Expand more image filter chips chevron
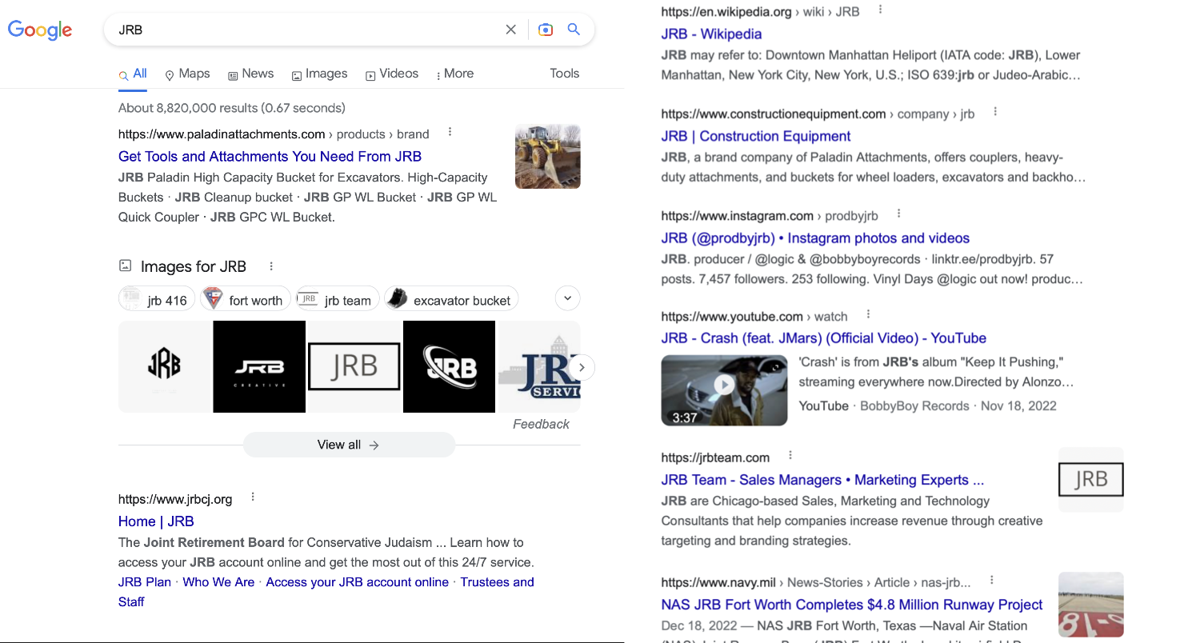This screenshot has width=1192, height=643. (567, 299)
